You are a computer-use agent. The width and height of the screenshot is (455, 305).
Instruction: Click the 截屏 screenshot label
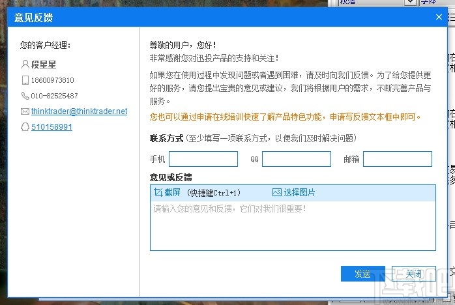tap(173, 192)
